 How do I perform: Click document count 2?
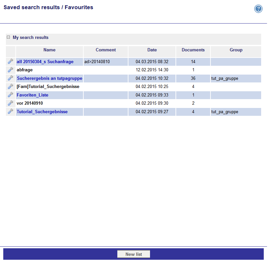193,103
